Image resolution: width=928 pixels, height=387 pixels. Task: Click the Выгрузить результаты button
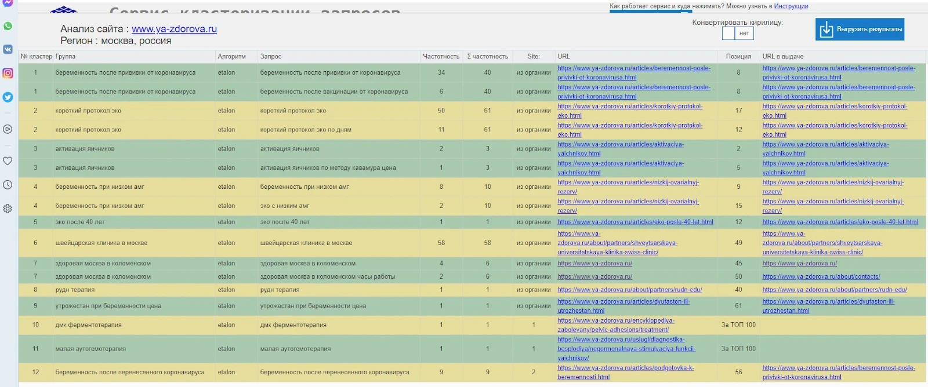coord(860,29)
